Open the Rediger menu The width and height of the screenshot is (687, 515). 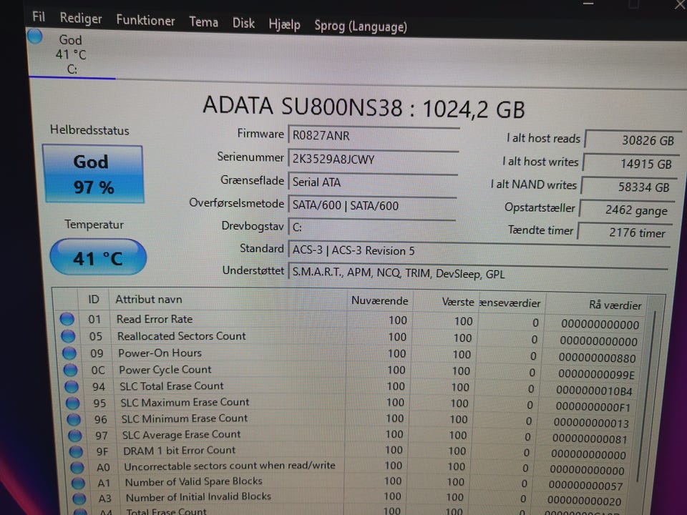(x=81, y=19)
